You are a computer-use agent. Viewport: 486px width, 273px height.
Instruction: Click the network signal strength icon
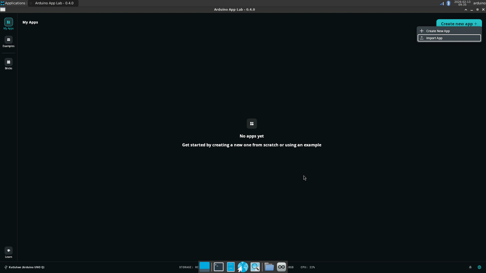tap(442, 3)
